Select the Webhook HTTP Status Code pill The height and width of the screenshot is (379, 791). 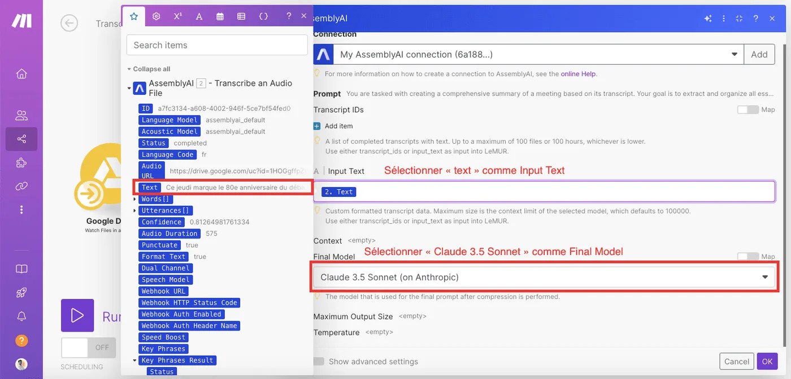point(189,302)
